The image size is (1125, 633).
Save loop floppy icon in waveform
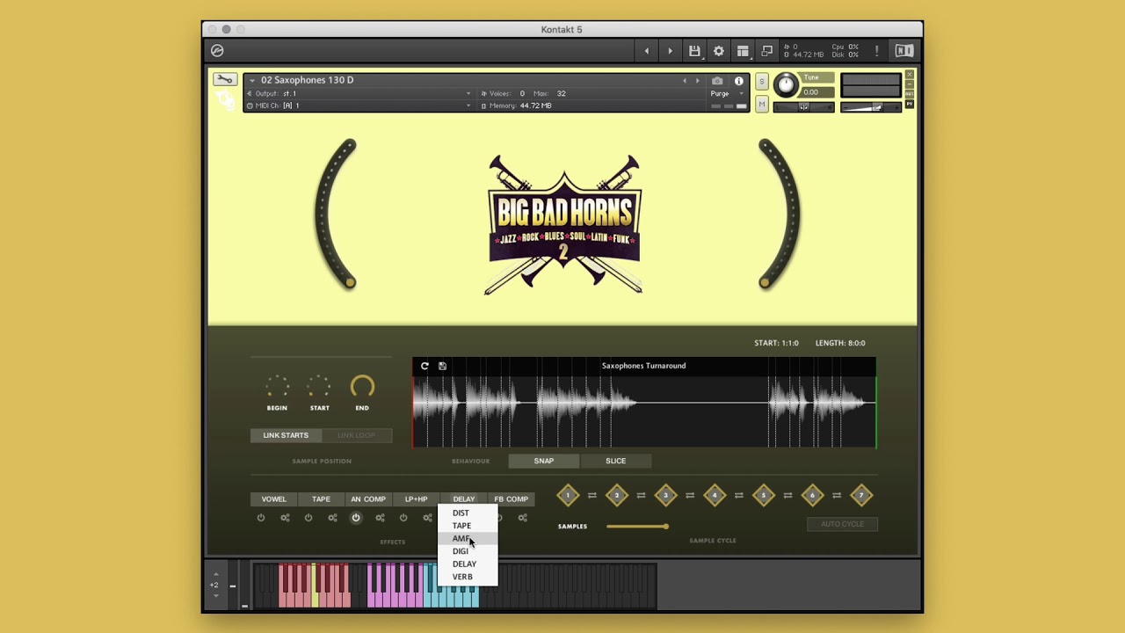(x=442, y=366)
